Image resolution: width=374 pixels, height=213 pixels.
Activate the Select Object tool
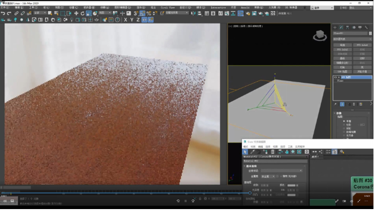pos(50,13)
